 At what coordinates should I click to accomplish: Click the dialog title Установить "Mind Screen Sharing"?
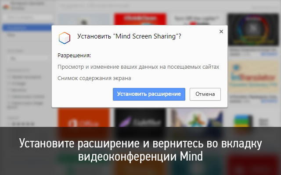129,36
